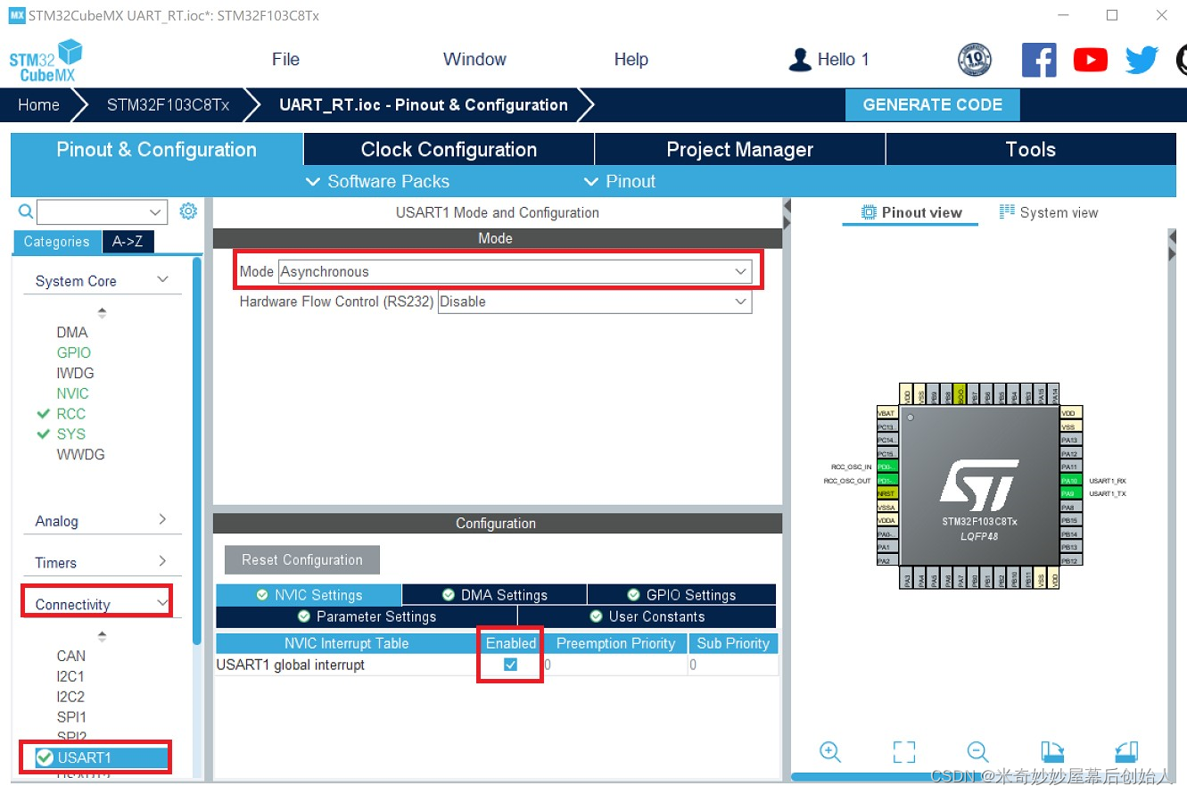Click the PA8 pin on chip

click(1070, 507)
